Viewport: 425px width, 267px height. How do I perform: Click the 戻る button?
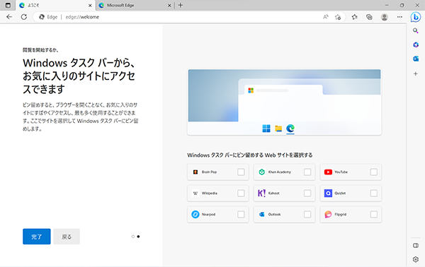[67, 237]
